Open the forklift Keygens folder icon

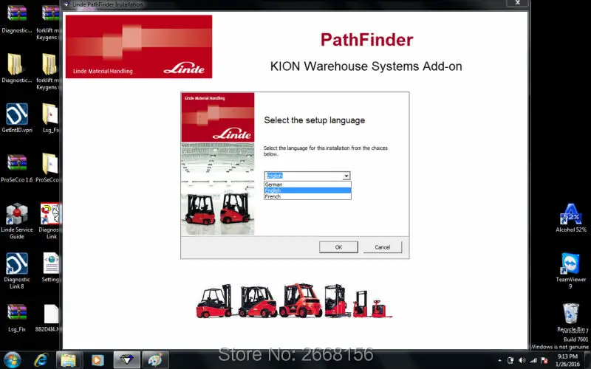tap(48, 72)
